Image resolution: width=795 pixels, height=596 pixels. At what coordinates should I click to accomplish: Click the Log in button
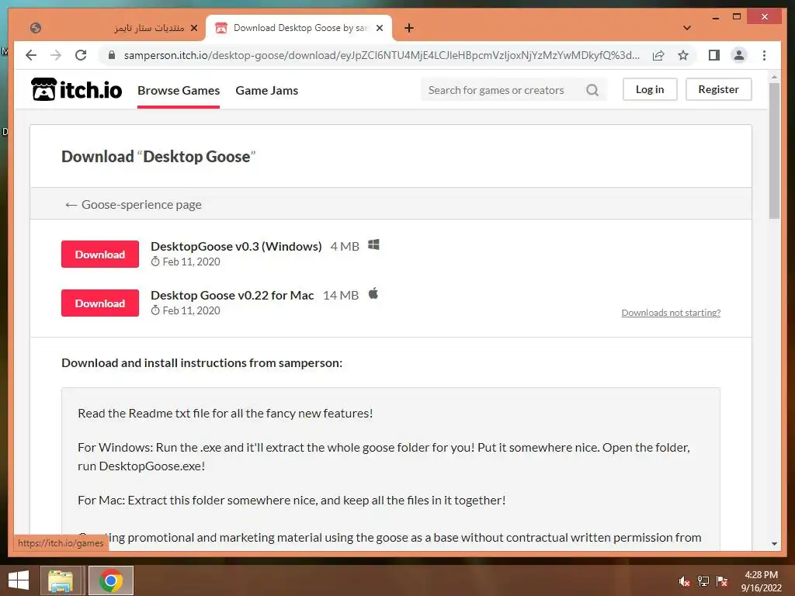click(x=650, y=89)
